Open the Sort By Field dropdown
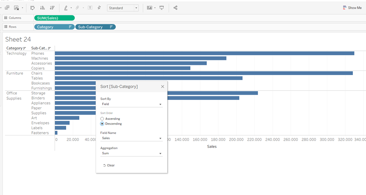This screenshot has height=195, width=366. 131,104
